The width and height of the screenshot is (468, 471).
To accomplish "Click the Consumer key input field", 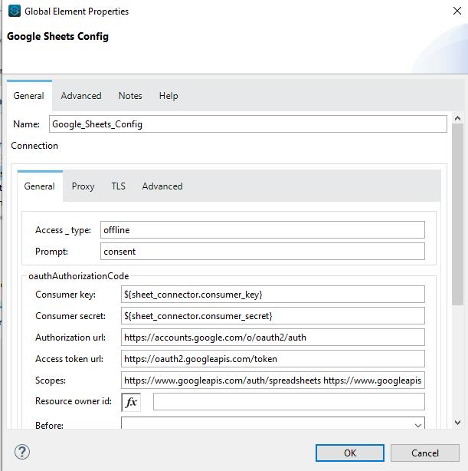I will coord(273,295).
